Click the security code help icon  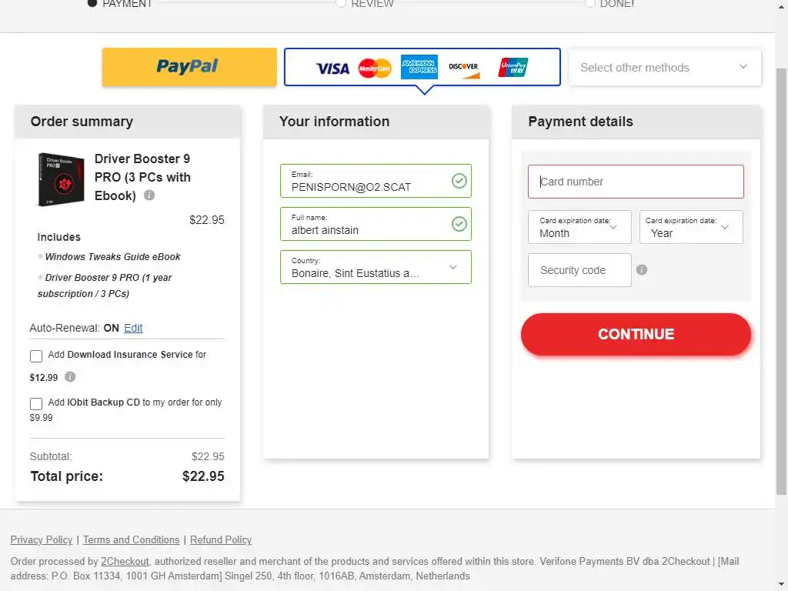tap(642, 270)
